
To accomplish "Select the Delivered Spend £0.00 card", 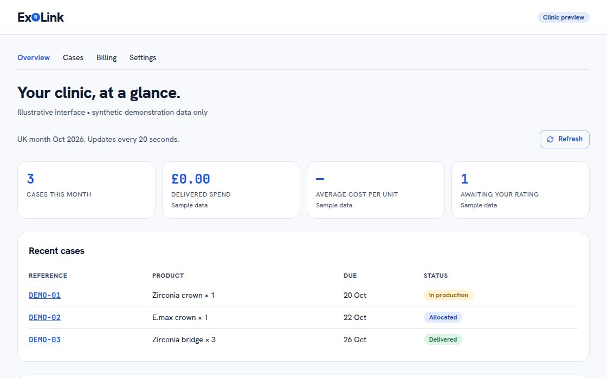I will click(231, 190).
